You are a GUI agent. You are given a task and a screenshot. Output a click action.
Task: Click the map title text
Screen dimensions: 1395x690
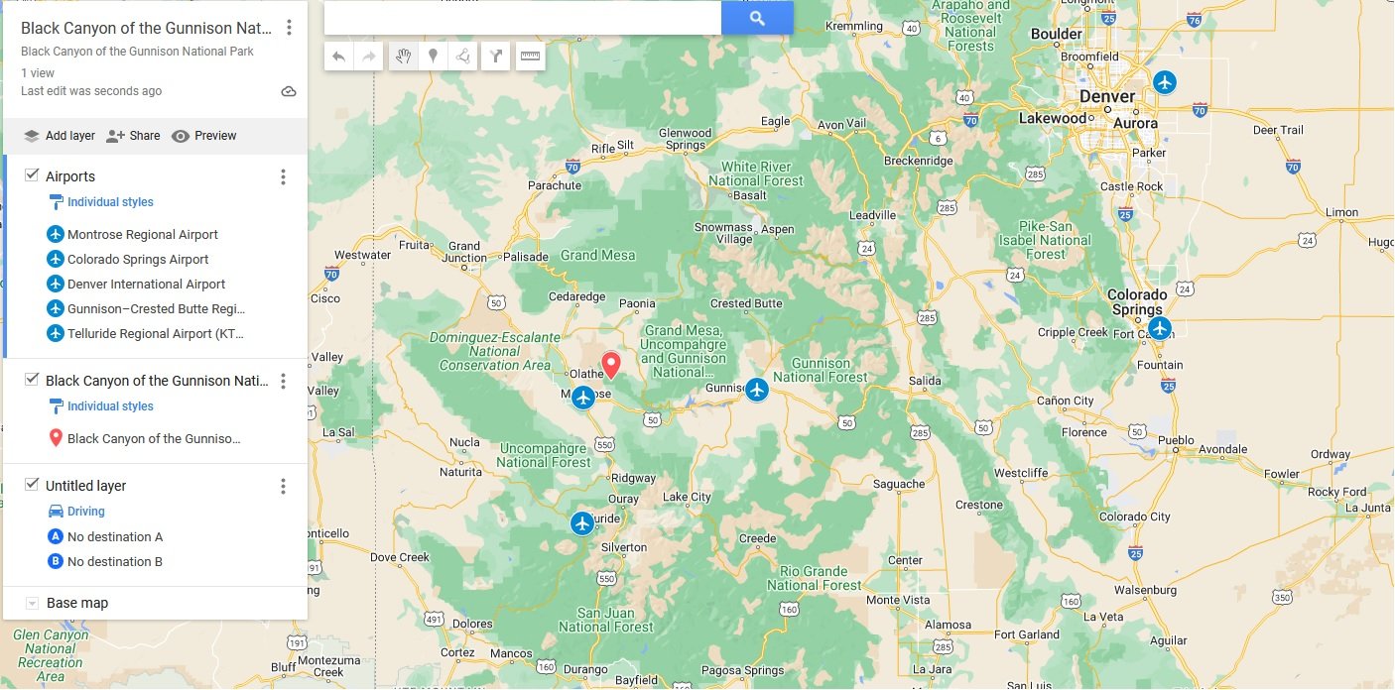click(x=146, y=28)
